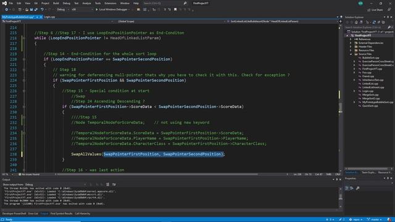Open the Team Explorer tab
The width and height of the screenshot is (395, 222).
click(x=368, y=173)
